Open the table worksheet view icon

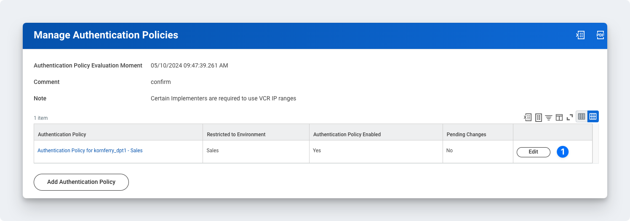(x=538, y=117)
